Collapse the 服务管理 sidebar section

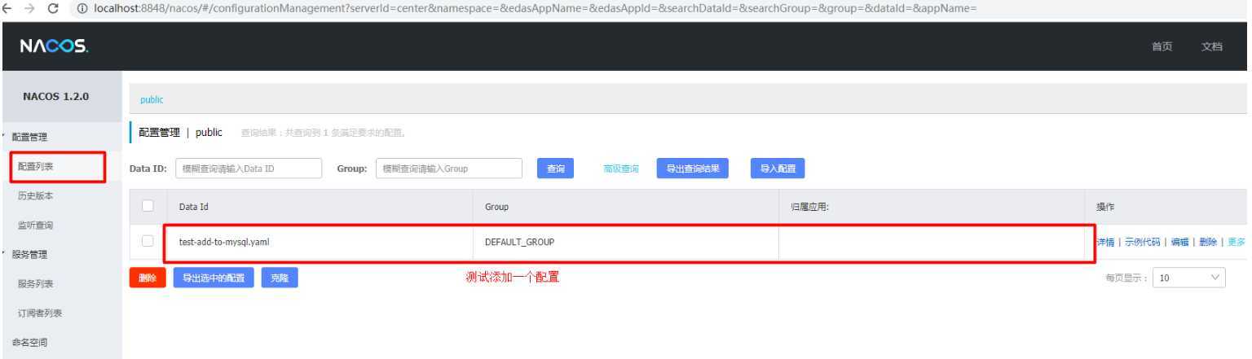tap(29, 254)
